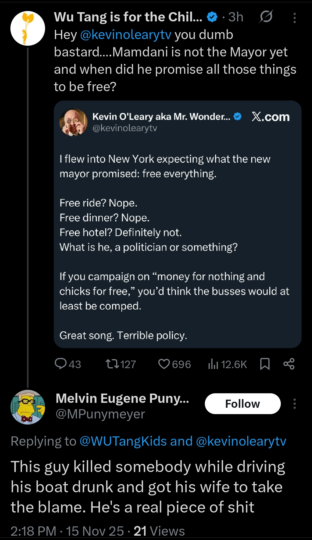Viewport: 312px width, 540px height.
Task: Like the post with 696 hearts
Action: (164, 364)
